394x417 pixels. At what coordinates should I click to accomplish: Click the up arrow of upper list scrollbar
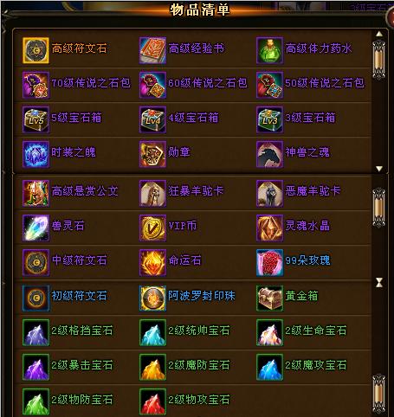point(379,34)
